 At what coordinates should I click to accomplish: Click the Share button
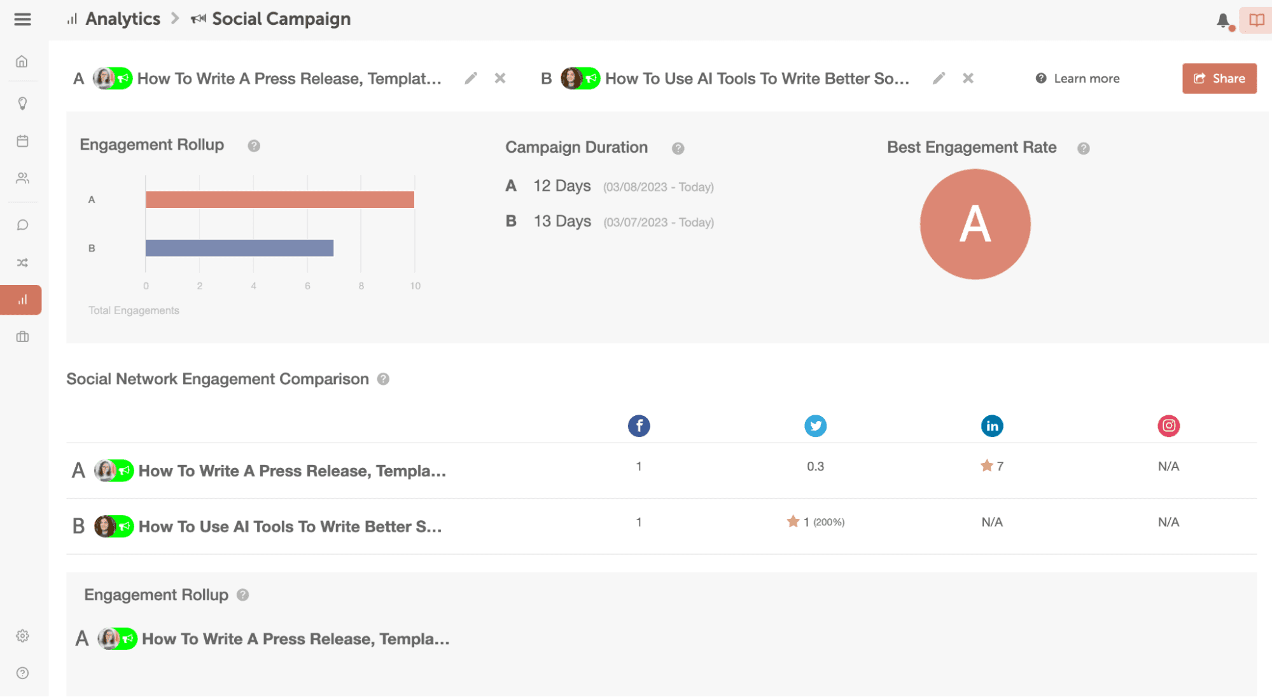coord(1219,78)
